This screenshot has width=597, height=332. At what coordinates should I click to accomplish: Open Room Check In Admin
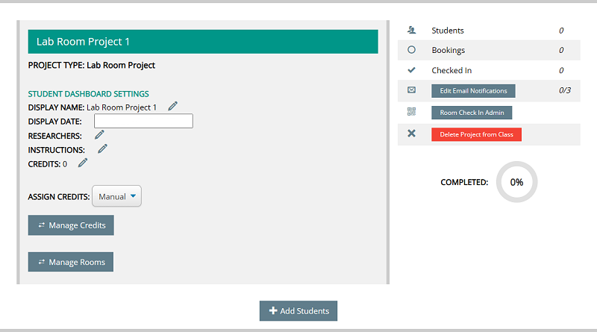click(x=472, y=113)
